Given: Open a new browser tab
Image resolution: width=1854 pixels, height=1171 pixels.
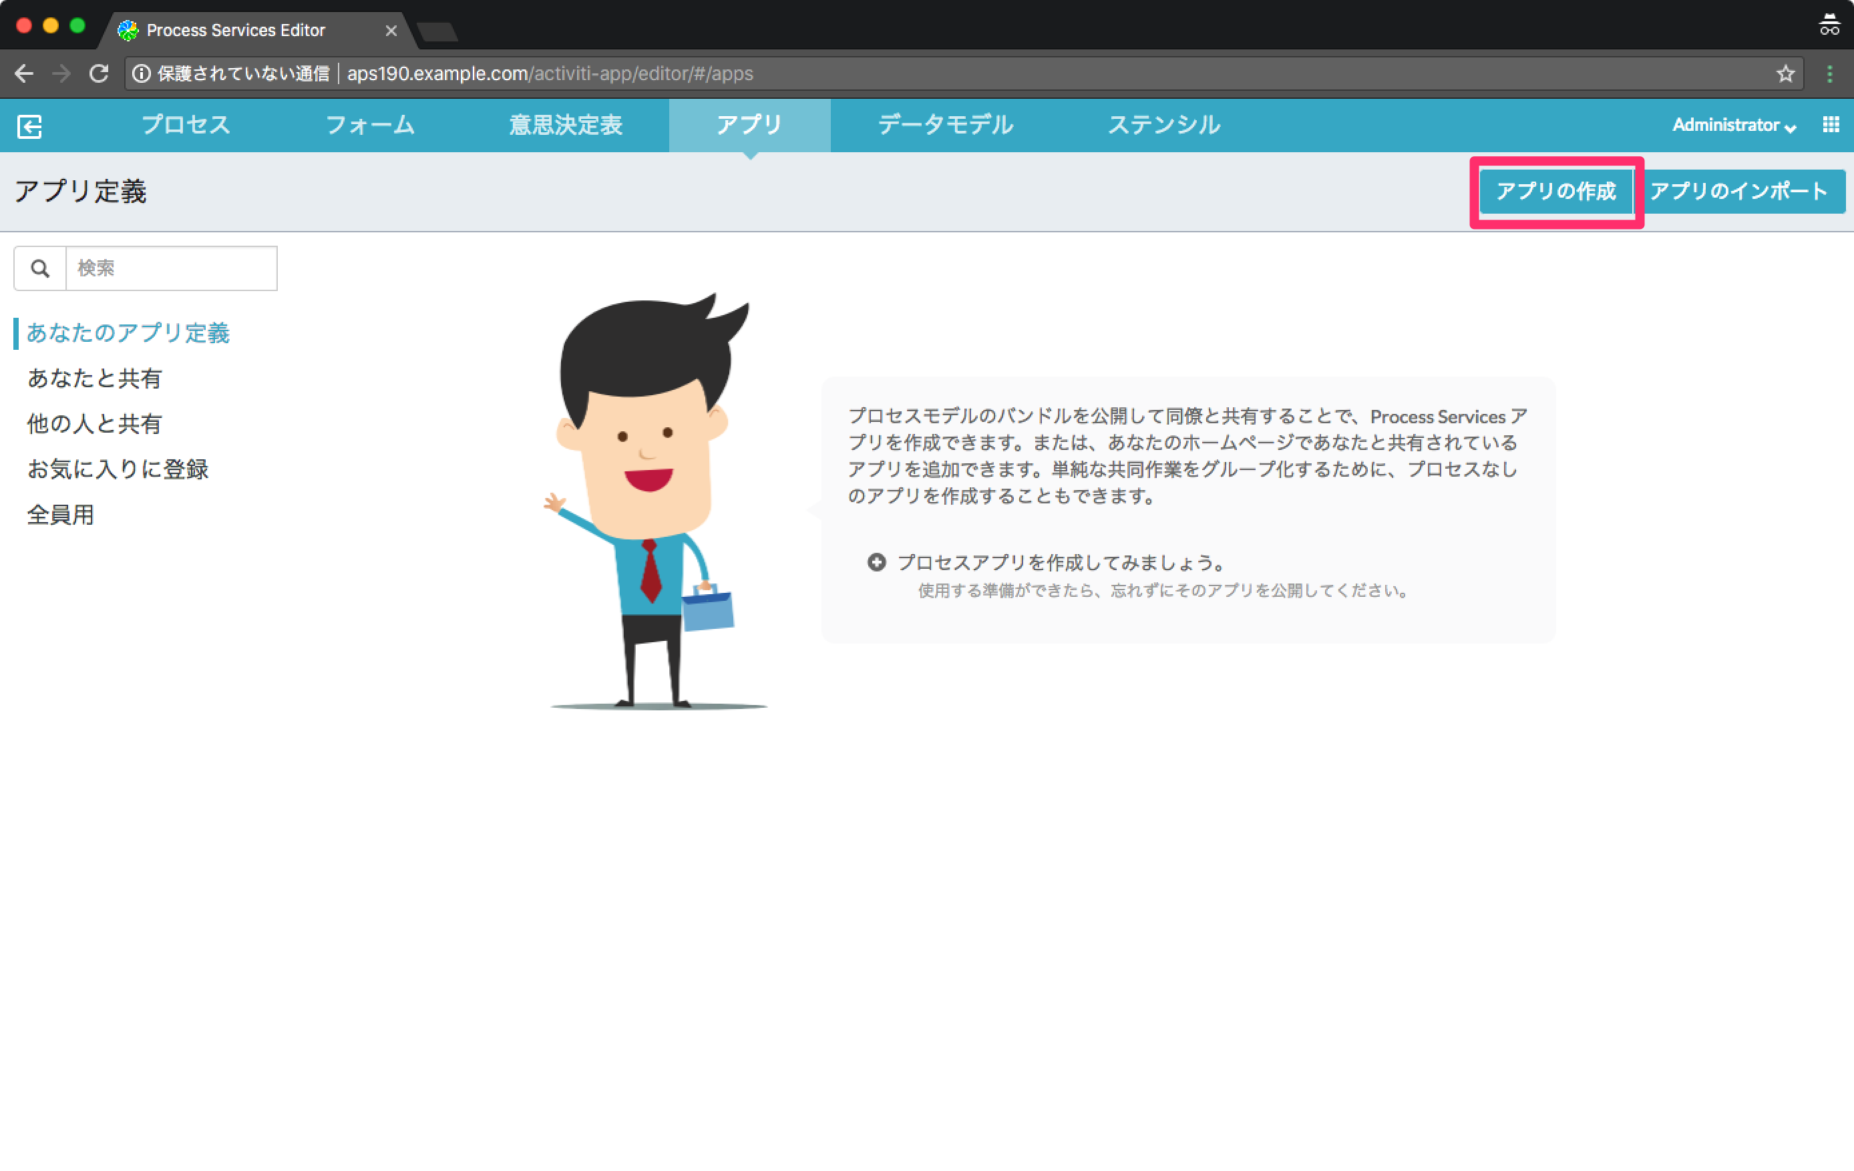Looking at the screenshot, I should [437, 31].
